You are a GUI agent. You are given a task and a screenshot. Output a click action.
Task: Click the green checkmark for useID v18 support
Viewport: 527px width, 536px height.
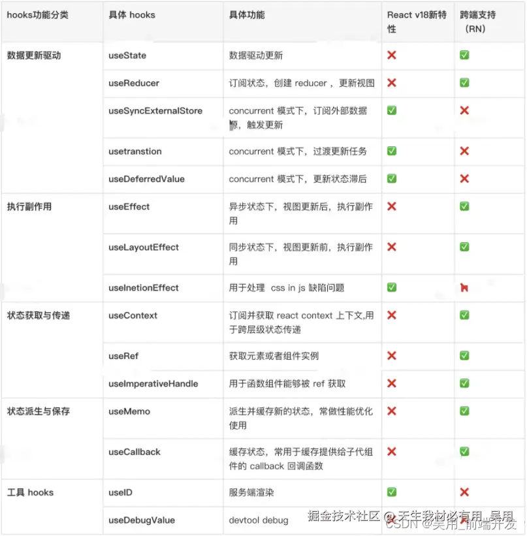coord(392,492)
